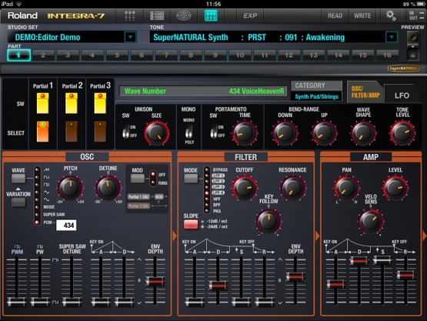This screenshot has height=321, width=427.
Task: Click the Wave Number display
Action: point(203,91)
